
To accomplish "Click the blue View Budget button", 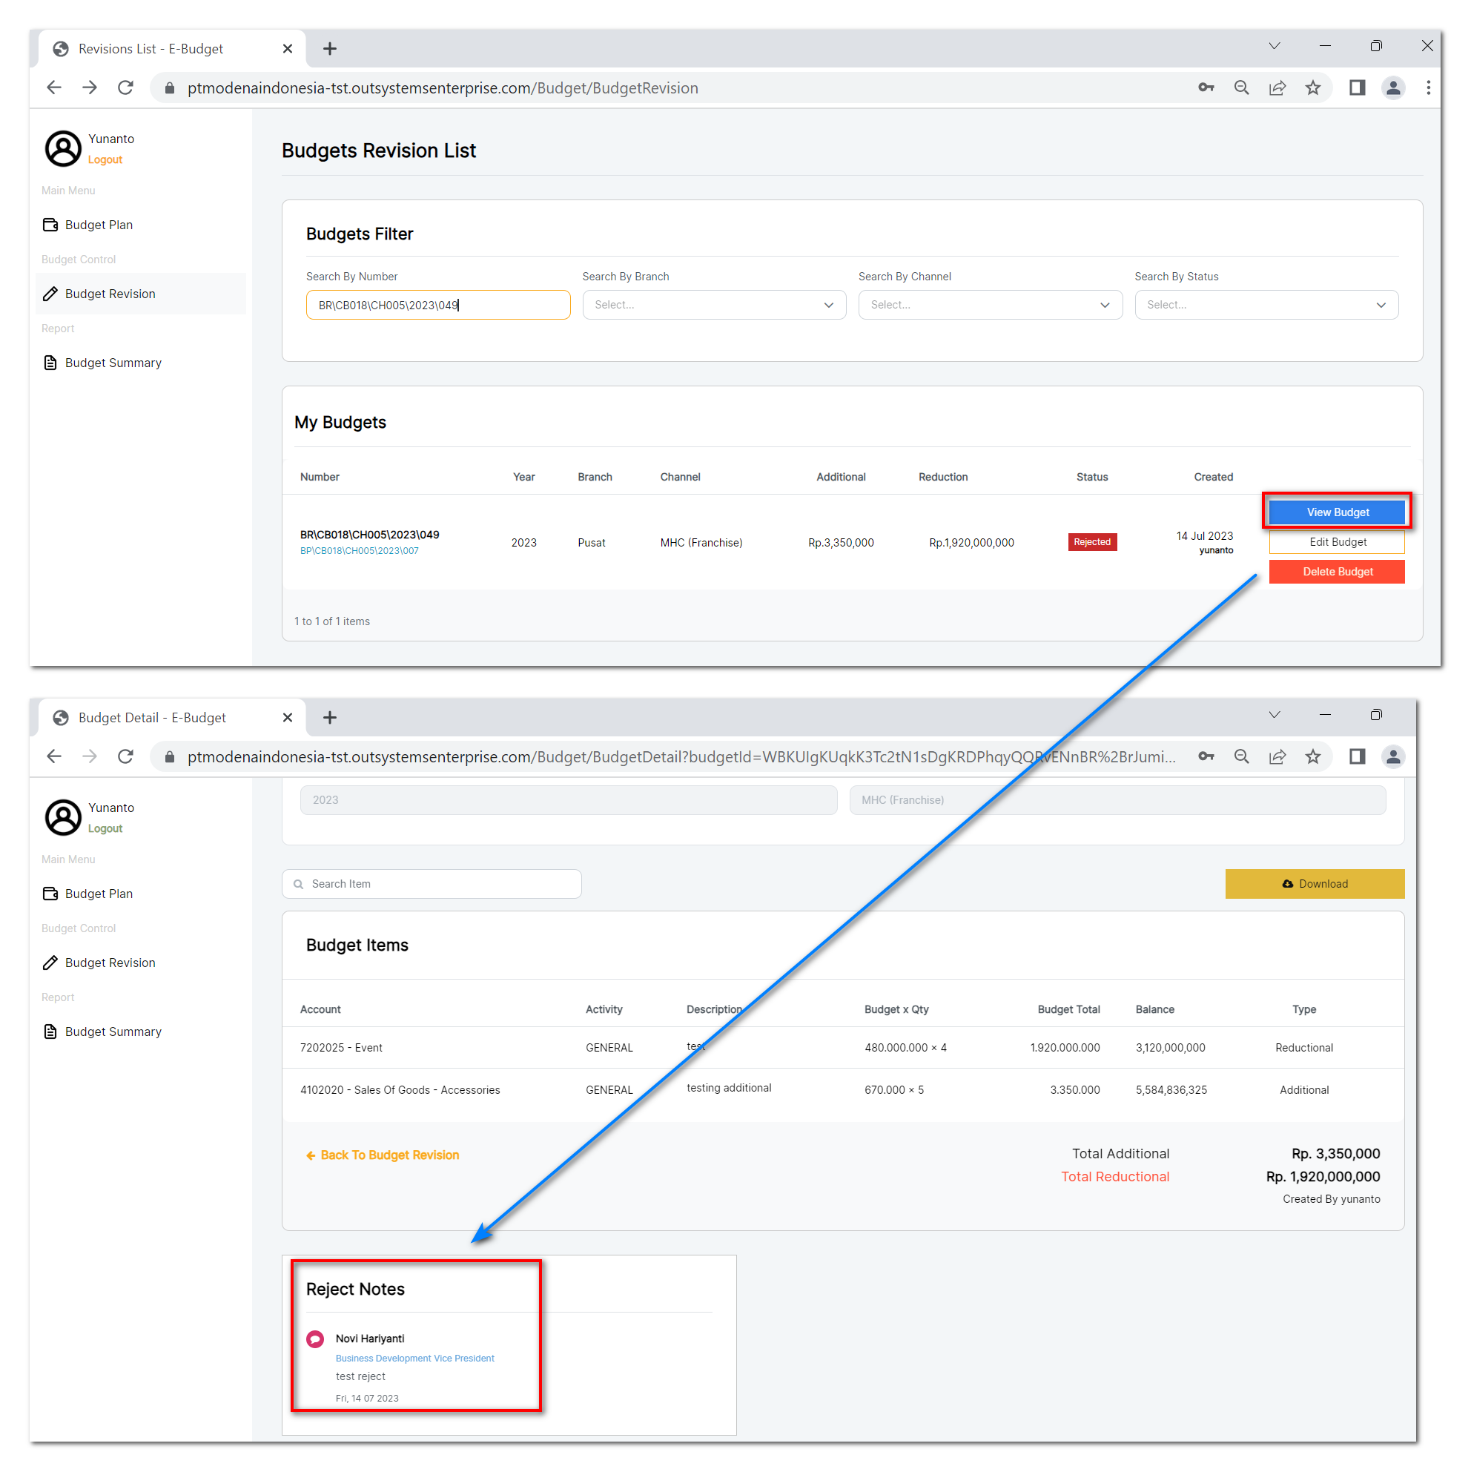I will (1337, 512).
